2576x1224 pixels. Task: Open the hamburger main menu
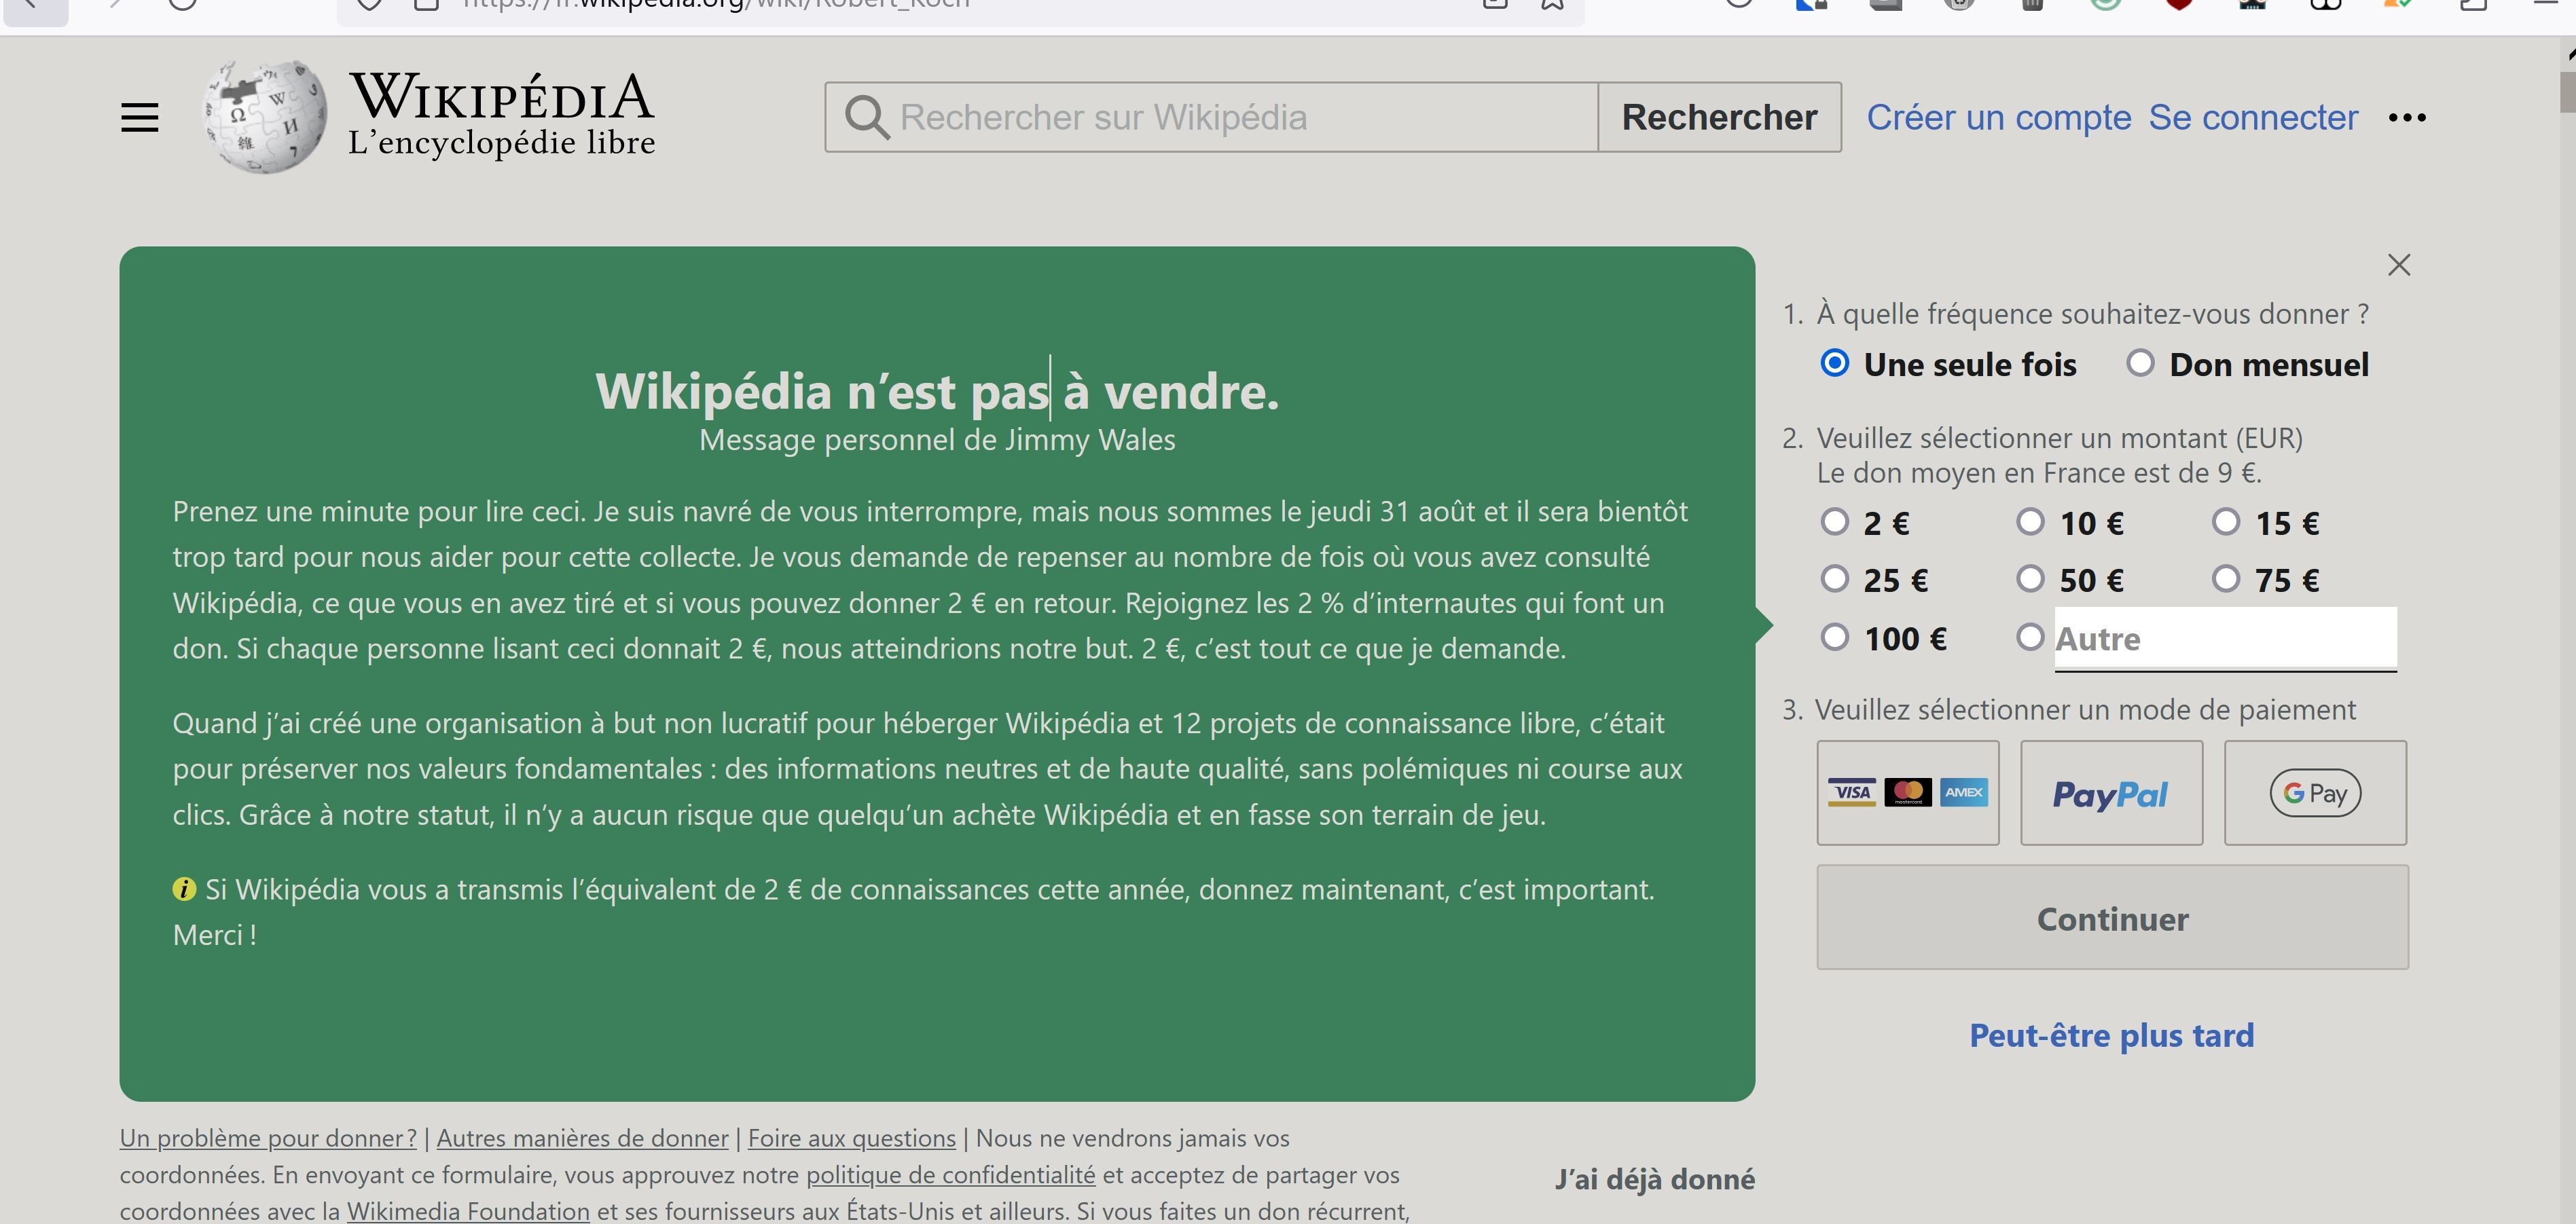(139, 117)
